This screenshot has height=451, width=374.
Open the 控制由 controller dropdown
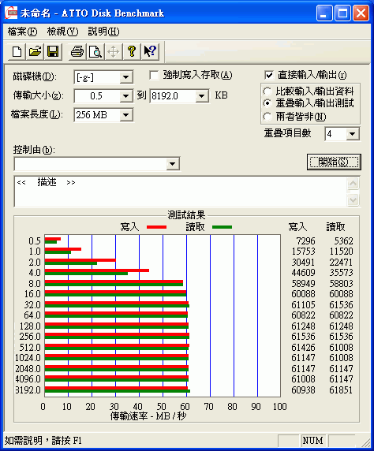pos(173,164)
